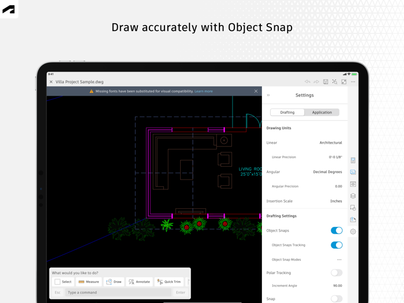Open the Settings gear icon in sidebar
Viewport: 404px width, 303px height.
pos(353,231)
